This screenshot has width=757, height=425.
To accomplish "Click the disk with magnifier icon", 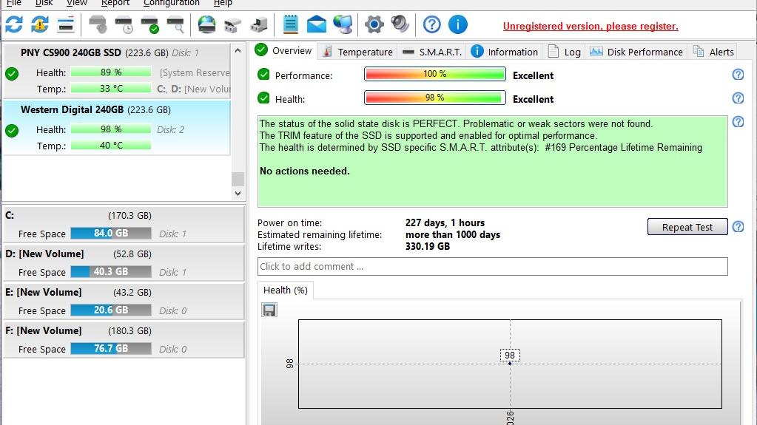I will 175,24.
